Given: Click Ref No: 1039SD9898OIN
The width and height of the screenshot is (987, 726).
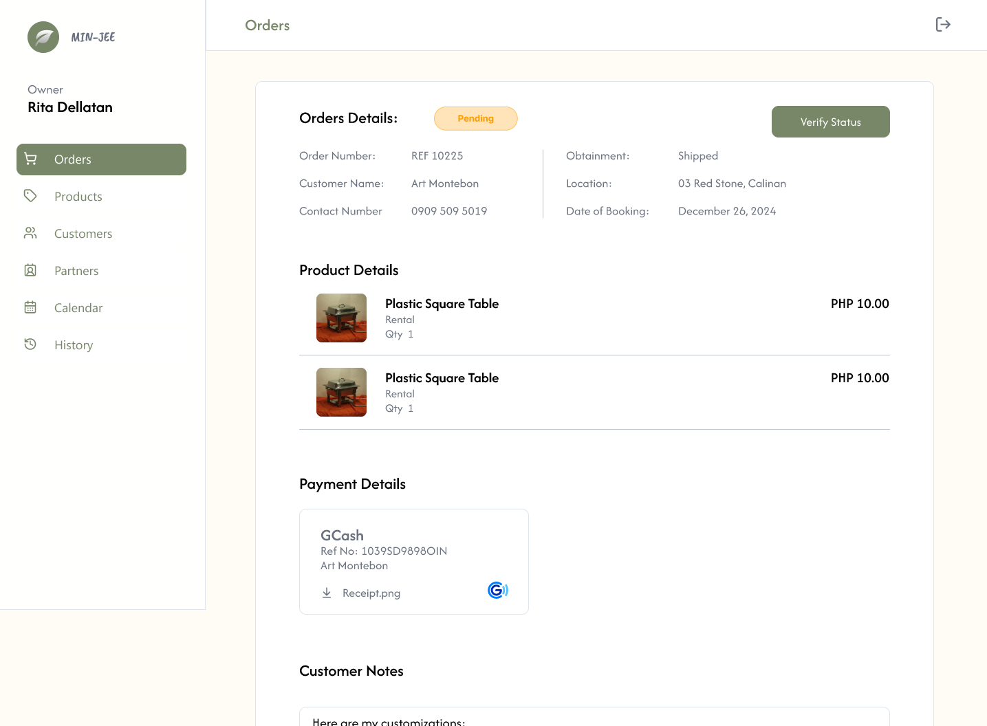Looking at the screenshot, I should [384, 551].
